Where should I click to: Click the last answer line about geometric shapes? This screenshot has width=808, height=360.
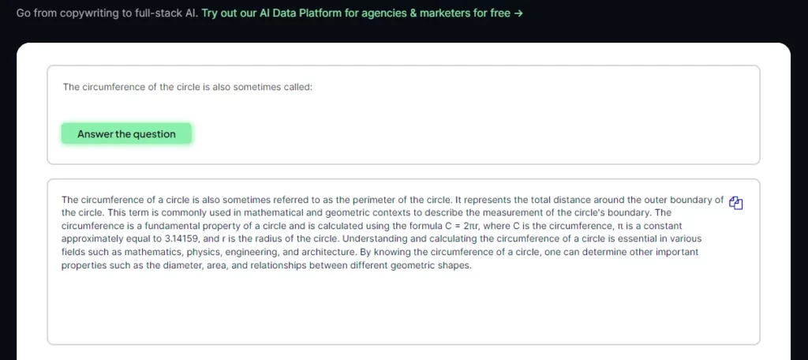coord(267,266)
